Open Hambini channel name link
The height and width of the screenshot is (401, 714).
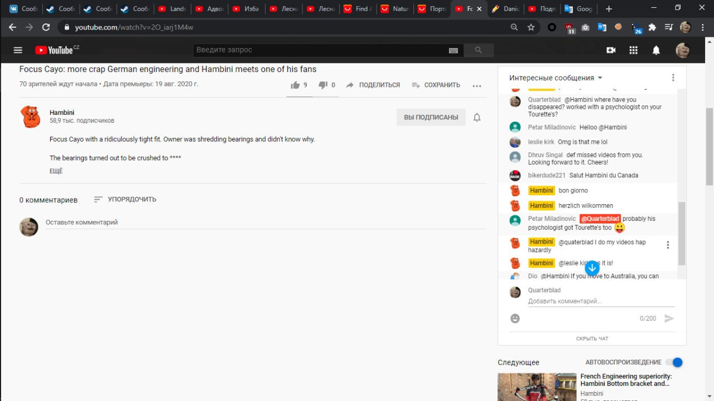tap(62, 113)
